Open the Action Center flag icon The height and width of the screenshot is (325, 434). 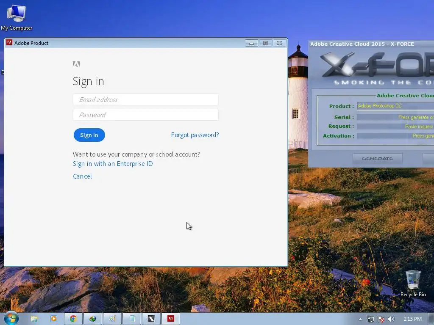[381, 319]
